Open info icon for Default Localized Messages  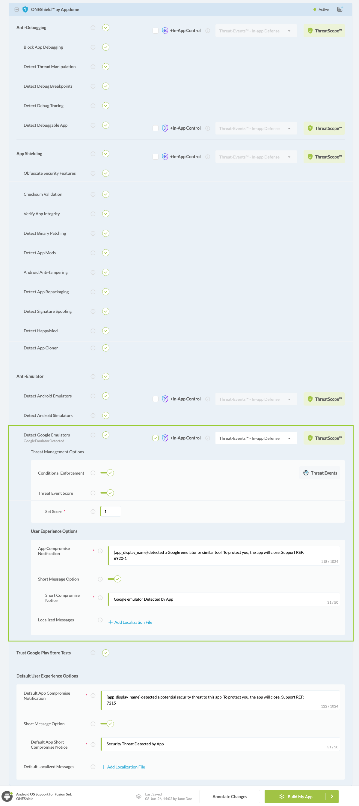pos(93,767)
